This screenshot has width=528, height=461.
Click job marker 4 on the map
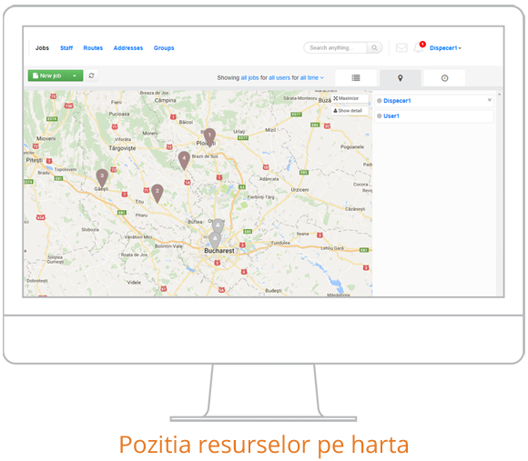coord(184,160)
